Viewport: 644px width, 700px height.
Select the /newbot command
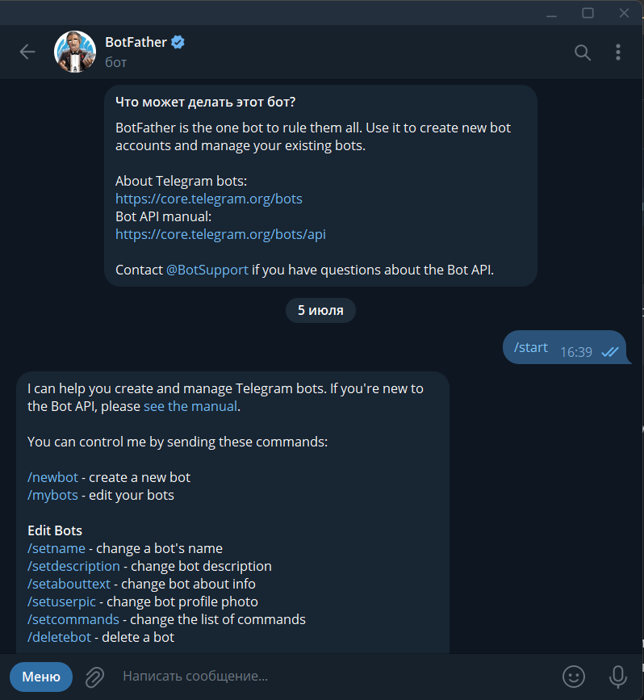52,477
